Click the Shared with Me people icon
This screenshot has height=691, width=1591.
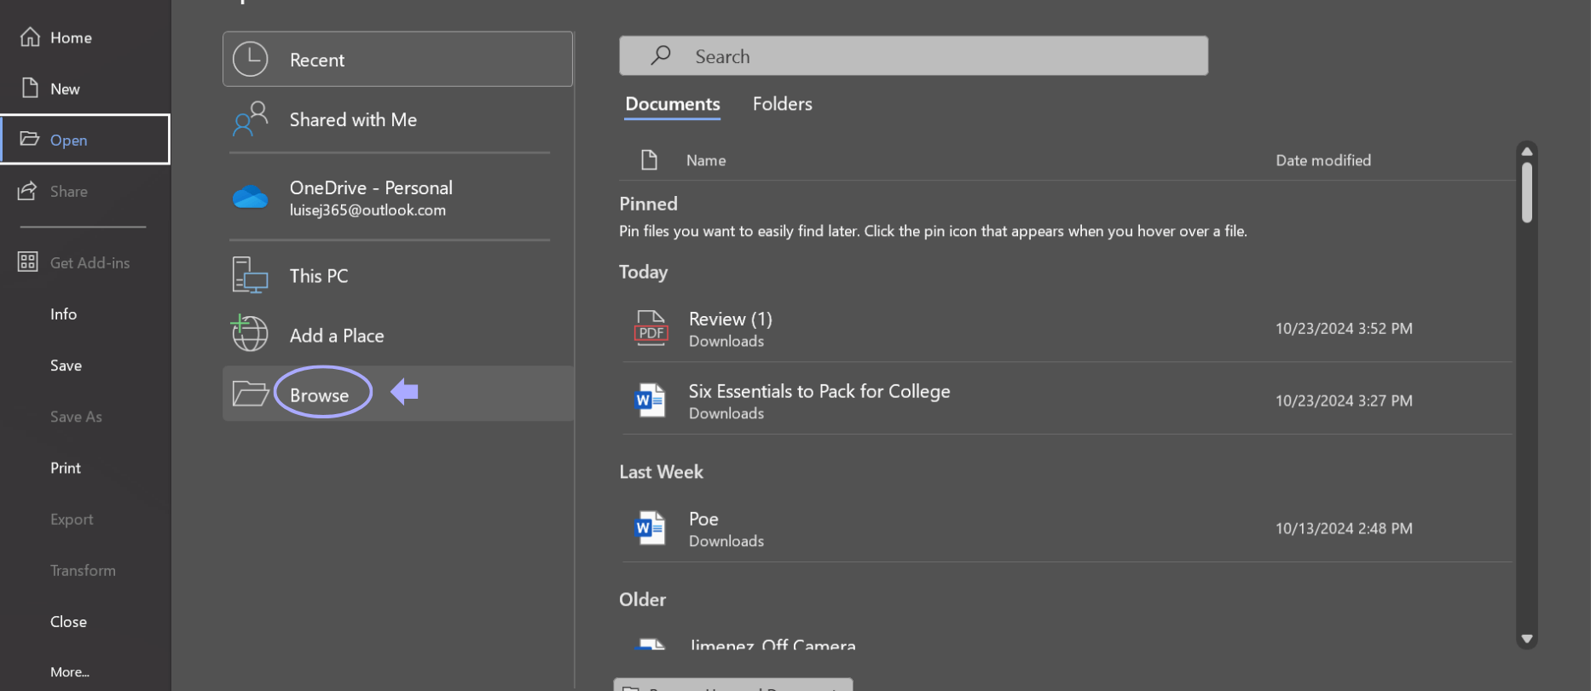(x=251, y=119)
